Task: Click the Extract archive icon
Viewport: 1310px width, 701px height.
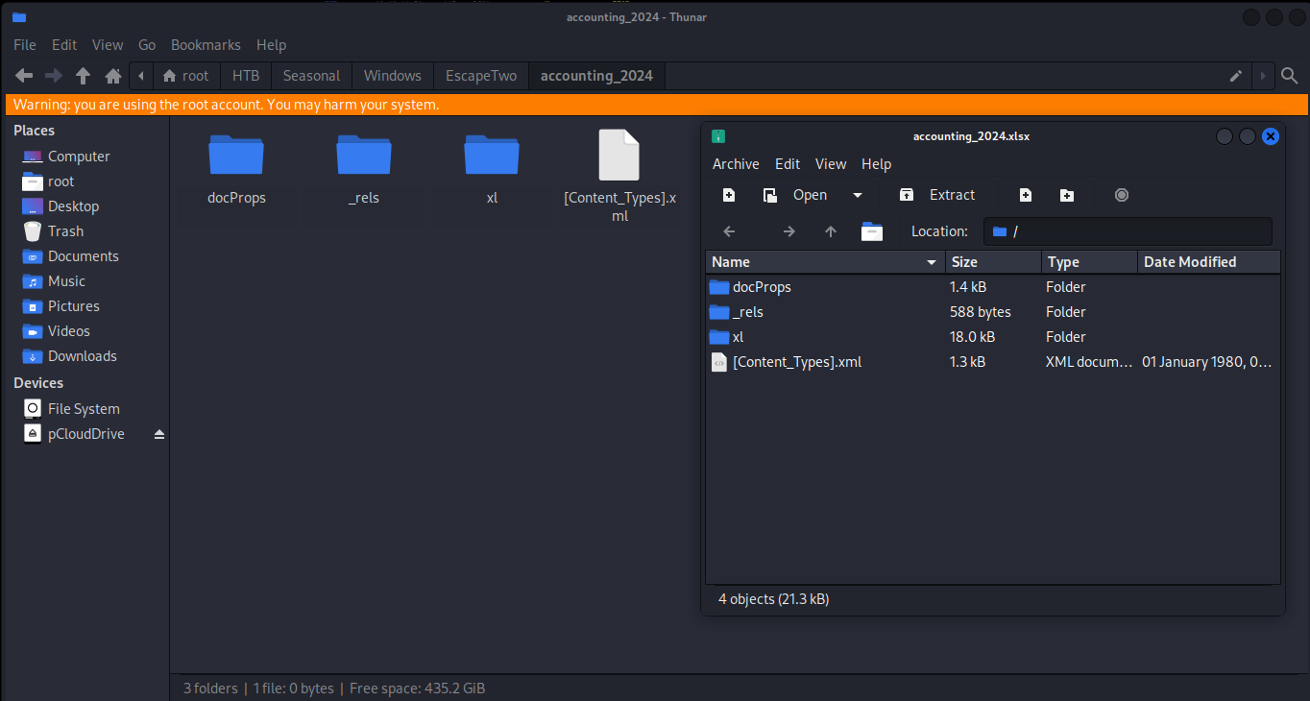Action: (x=907, y=195)
